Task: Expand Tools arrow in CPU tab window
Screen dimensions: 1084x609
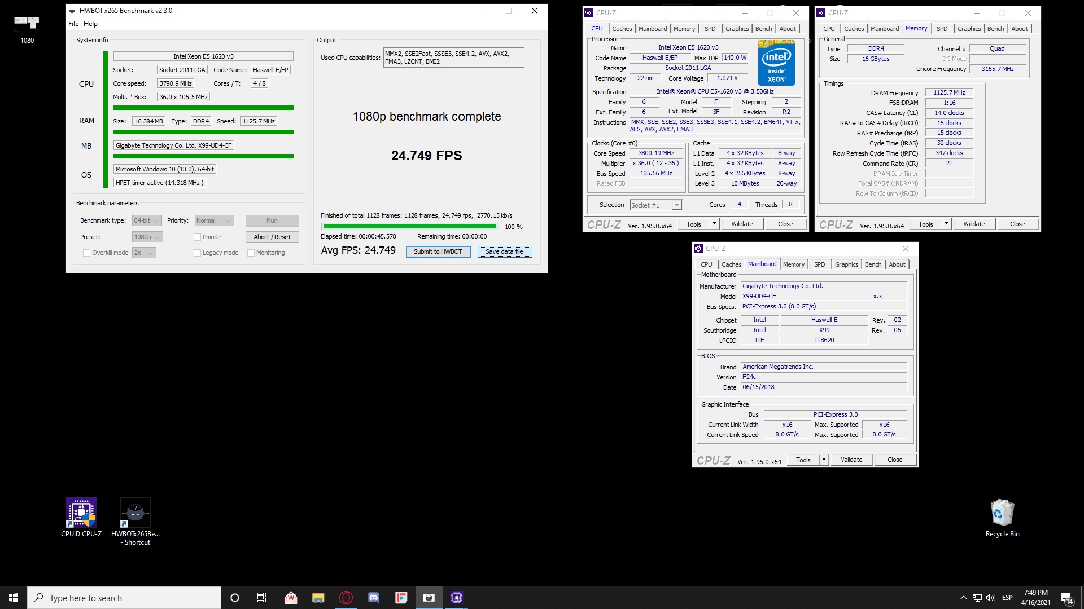Action: [x=714, y=224]
